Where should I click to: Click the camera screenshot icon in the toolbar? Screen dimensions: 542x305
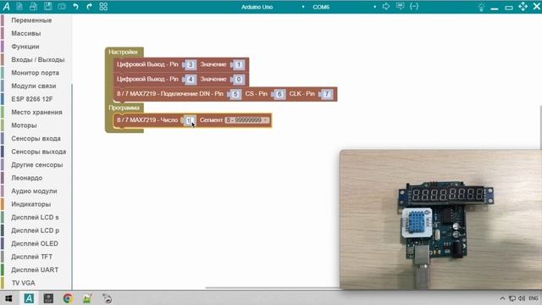pyautogui.click(x=62, y=7)
